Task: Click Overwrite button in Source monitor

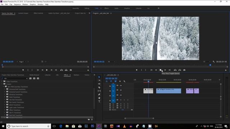Action: click(x=66, y=70)
